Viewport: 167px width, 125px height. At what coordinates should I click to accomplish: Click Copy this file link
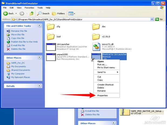(x=18, y=38)
